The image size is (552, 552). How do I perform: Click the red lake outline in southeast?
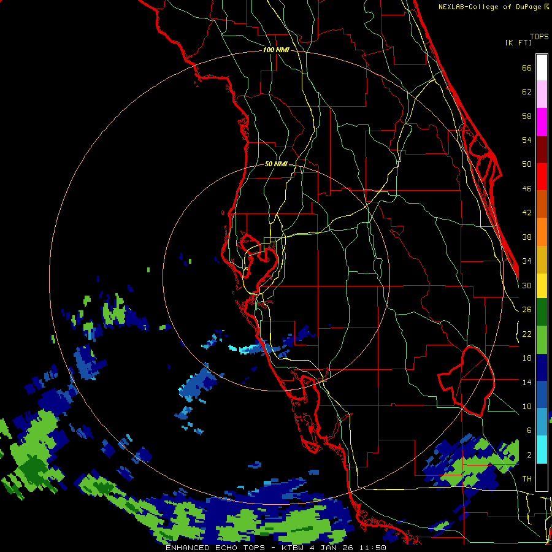coord(467,381)
